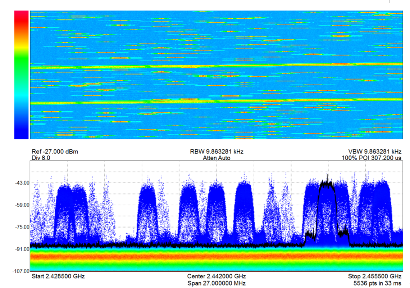The height and width of the screenshot is (288, 410).
Task: Select the Ref -27.000 dBm reference level
Action: tap(55, 152)
